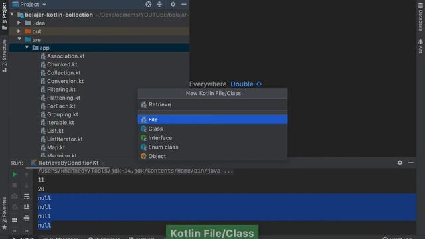
Task: Click the restore layout icon
Action: tap(15, 220)
